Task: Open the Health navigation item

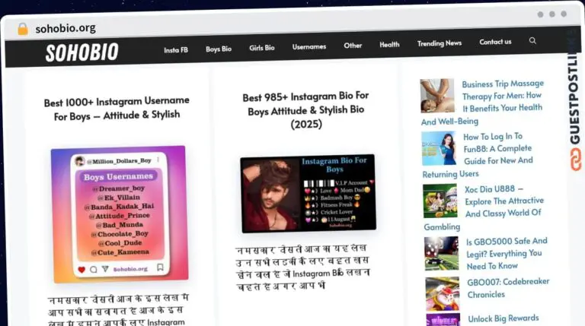Action: pyautogui.click(x=389, y=45)
